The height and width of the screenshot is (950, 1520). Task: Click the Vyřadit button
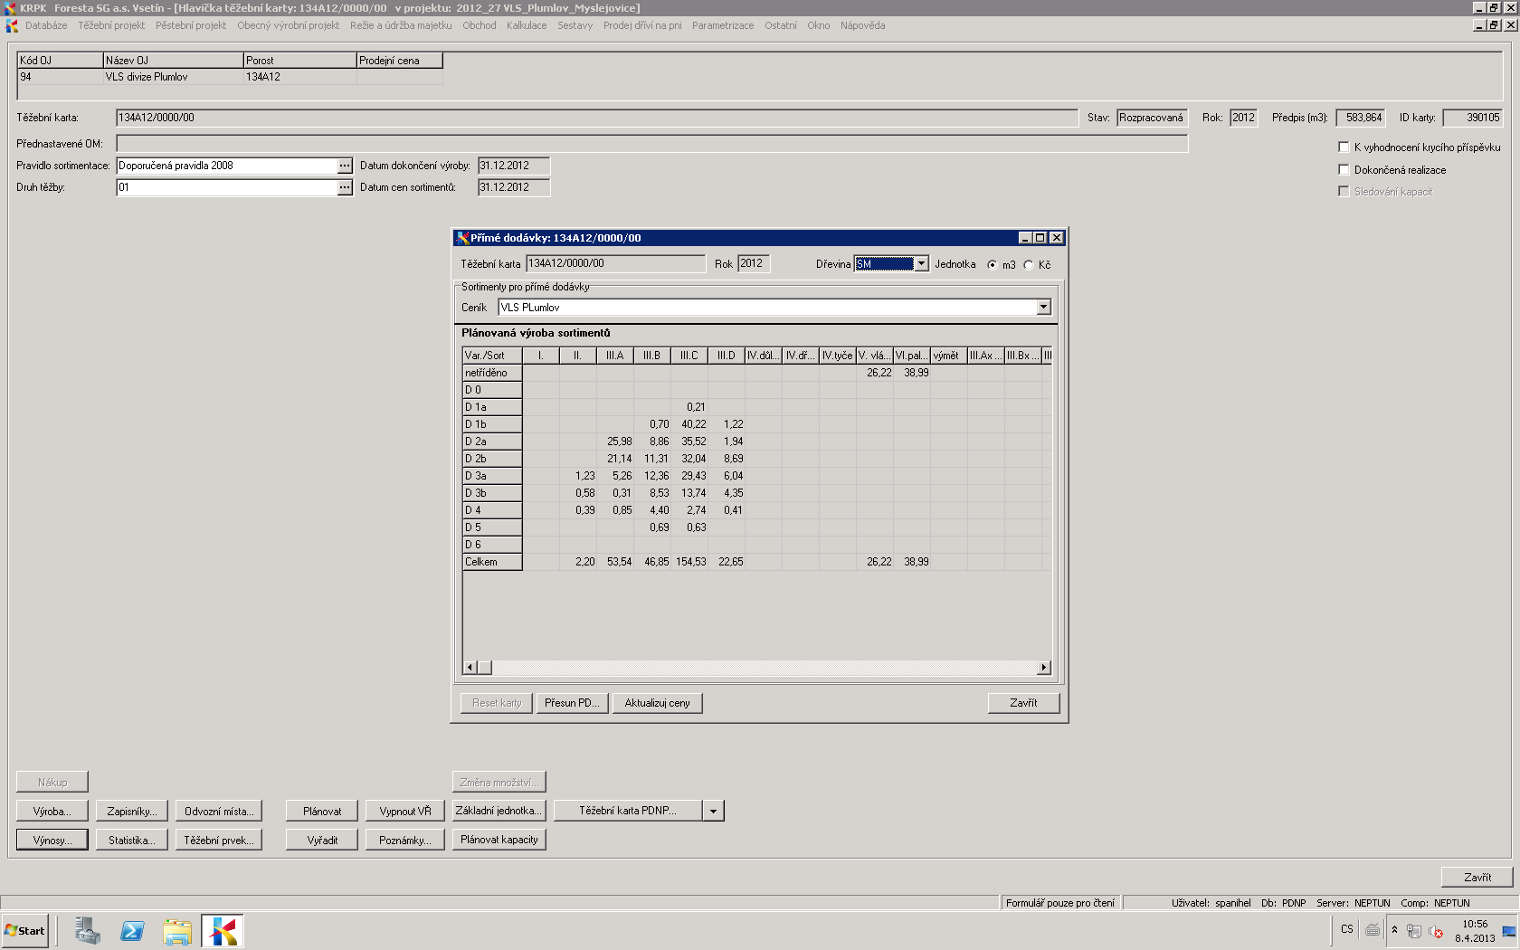pyautogui.click(x=322, y=841)
